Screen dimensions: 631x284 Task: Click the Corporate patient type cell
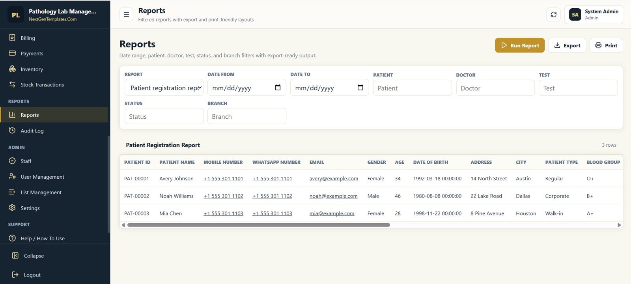click(557, 196)
